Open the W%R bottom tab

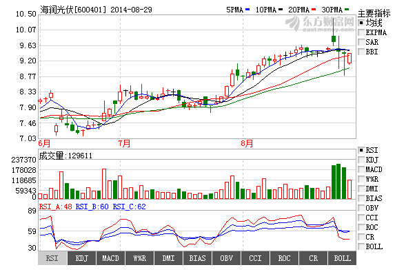pos(139,258)
